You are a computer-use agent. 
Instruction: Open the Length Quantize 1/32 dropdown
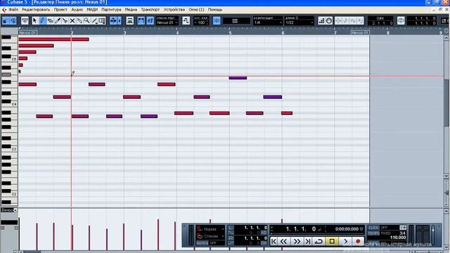point(299,22)
